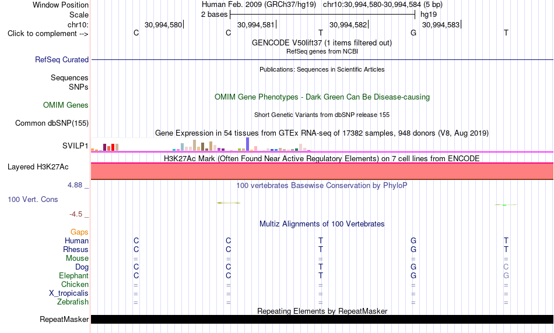Click the 30,994,580 position marker
The height and width of the screenshot is (333, 554).
[164, 24]
